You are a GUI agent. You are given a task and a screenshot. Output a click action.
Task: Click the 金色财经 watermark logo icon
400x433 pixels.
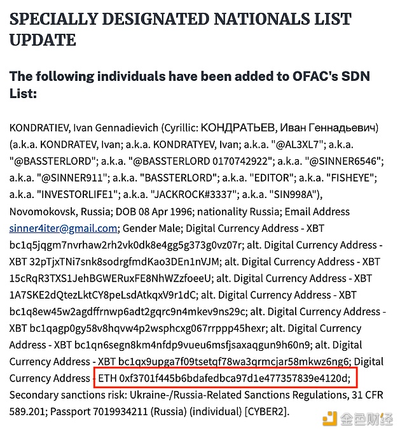pos(329,418)
